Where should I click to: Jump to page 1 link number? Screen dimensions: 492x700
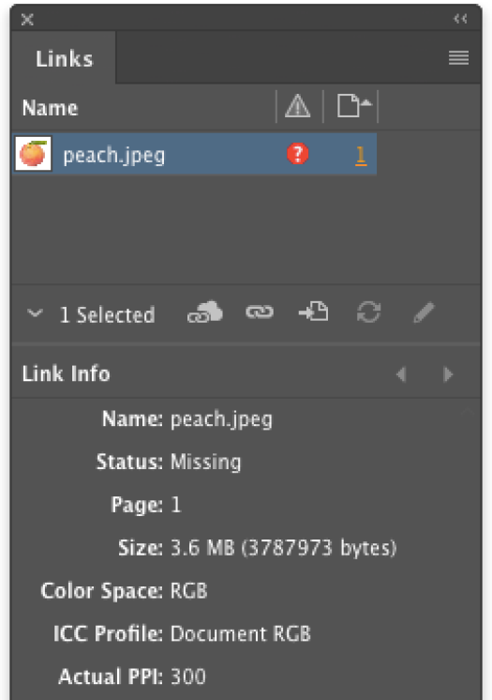click(x=361, y=156)
